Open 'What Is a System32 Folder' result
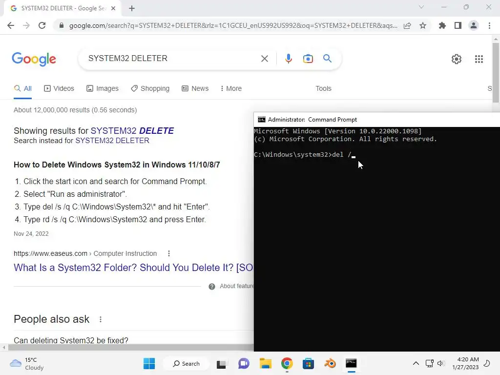 (133, 268)
